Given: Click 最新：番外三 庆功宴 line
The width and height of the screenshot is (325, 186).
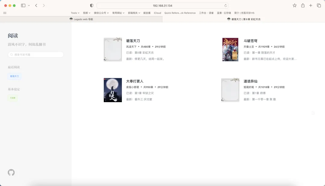Looking at the screenshot, I should point(139,99).
